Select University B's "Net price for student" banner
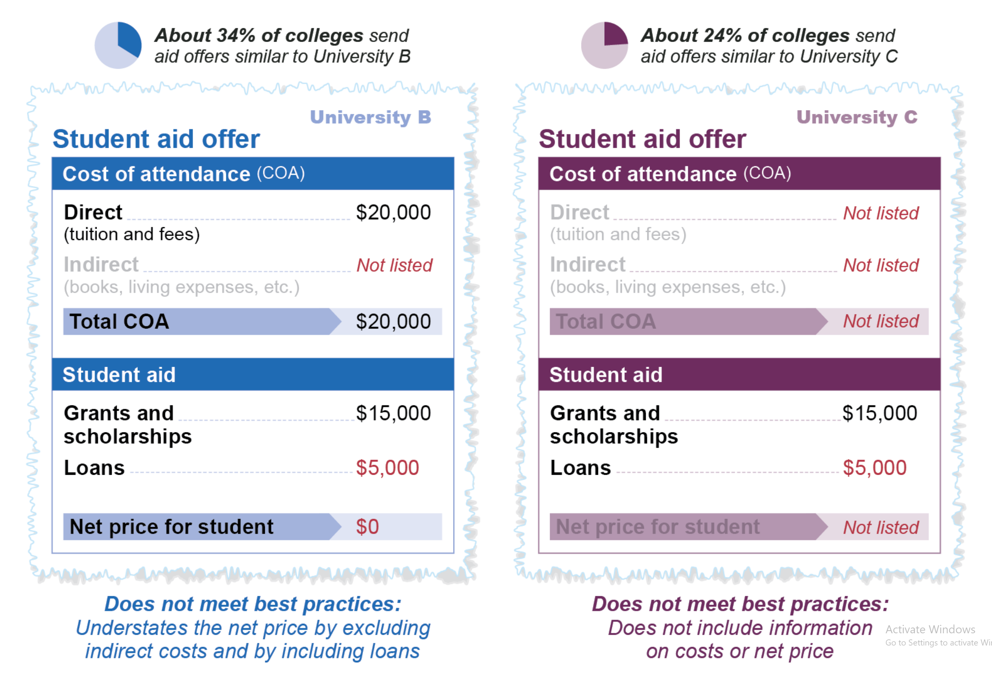 click(x=201, y=527)
